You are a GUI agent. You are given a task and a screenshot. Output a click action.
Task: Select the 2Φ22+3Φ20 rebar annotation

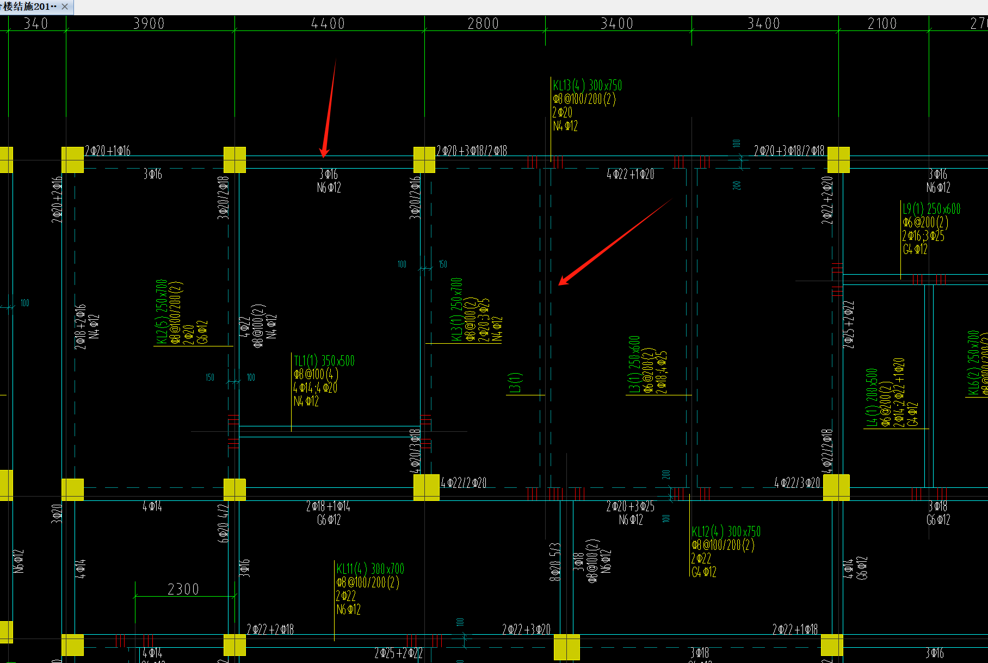[526, 629]
